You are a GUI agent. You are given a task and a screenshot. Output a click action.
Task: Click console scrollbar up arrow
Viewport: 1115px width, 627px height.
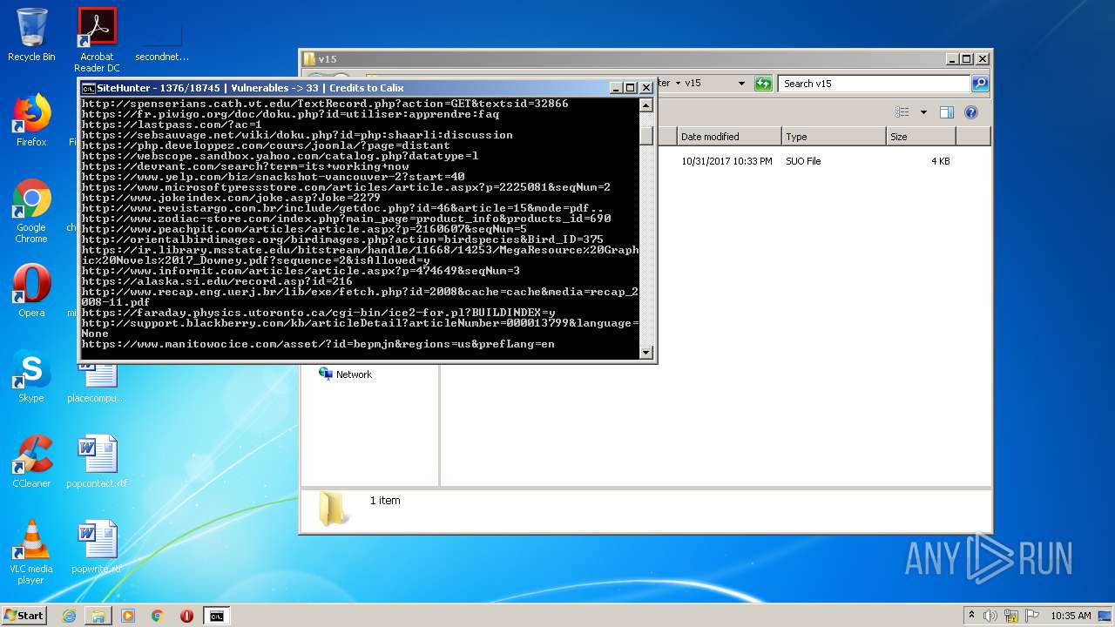pyautogui.click(x=645, y=105)
